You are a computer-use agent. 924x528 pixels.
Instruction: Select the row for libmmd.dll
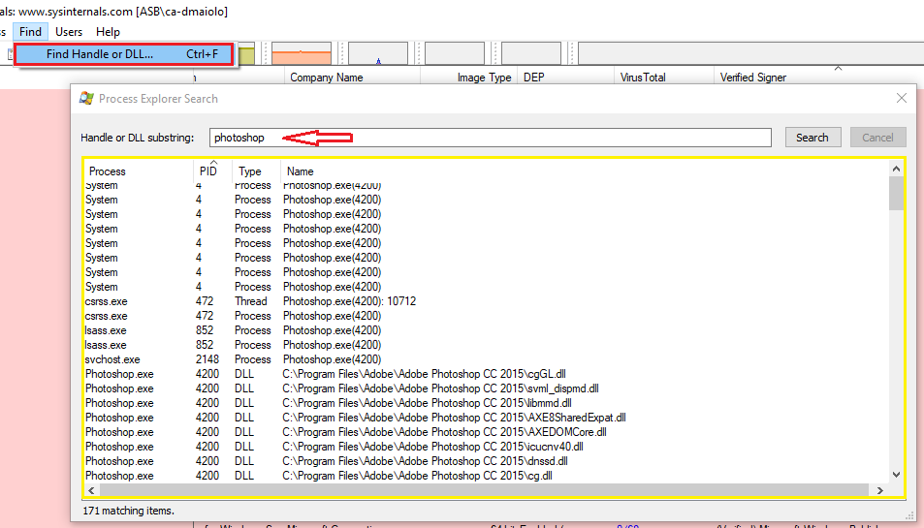coord(486,403)
